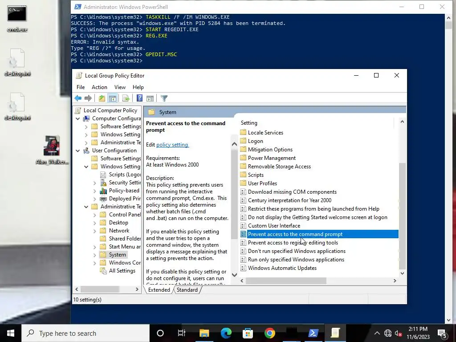
Task: Expand the Control Panel tree node
Action: pyautogui.click(x=94, y=215)
